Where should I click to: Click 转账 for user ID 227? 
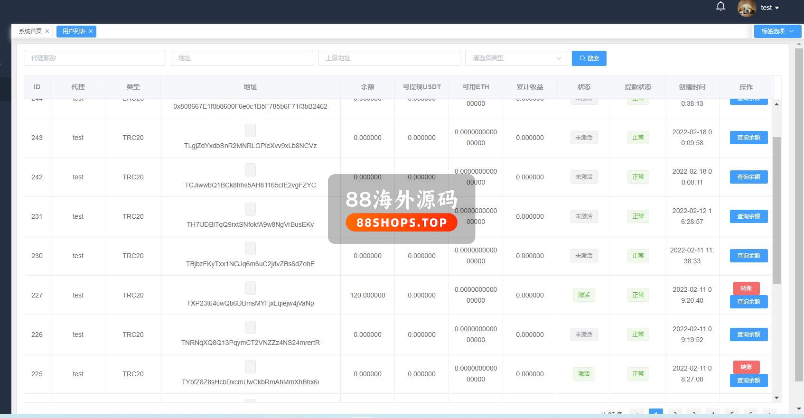coord(746,288)
